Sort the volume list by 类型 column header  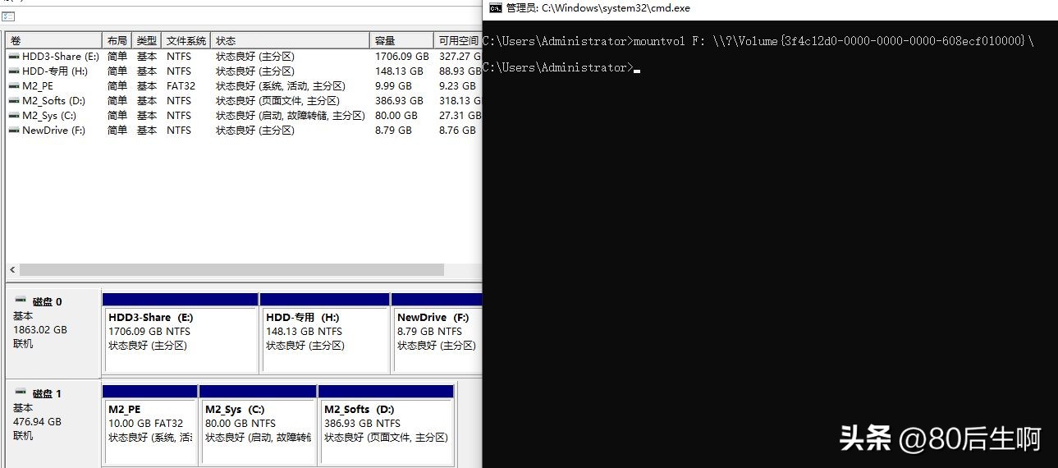pyautogui.click(x=147, y=40)
